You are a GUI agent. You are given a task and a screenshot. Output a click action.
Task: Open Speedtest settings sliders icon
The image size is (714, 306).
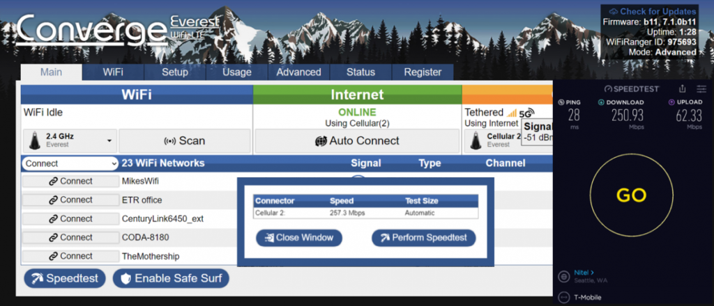coord(701,89)
